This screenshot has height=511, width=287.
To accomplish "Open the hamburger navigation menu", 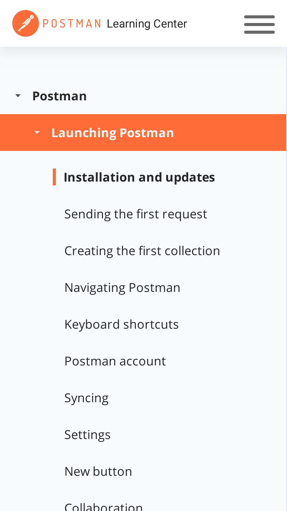I will coord(259,25).
